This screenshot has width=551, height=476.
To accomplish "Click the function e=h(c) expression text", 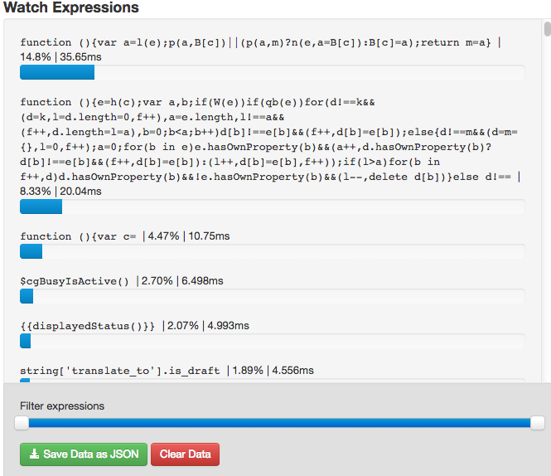I will click(x=268, y=139).
